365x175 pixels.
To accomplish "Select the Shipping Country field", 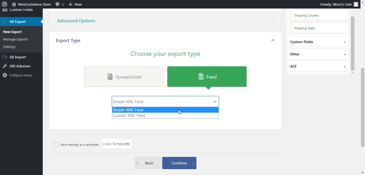I will click(x=320, y=15).
